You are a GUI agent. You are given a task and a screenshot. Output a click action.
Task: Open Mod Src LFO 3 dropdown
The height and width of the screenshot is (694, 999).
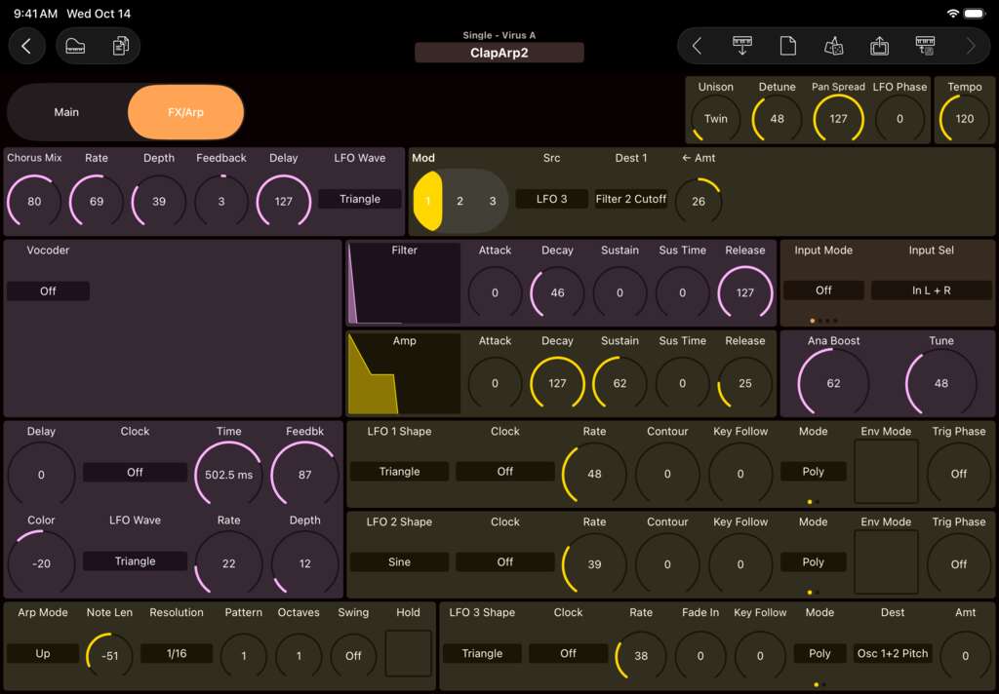[552, 199]
